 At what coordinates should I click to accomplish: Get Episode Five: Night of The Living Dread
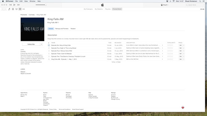[x=180, y=48]
